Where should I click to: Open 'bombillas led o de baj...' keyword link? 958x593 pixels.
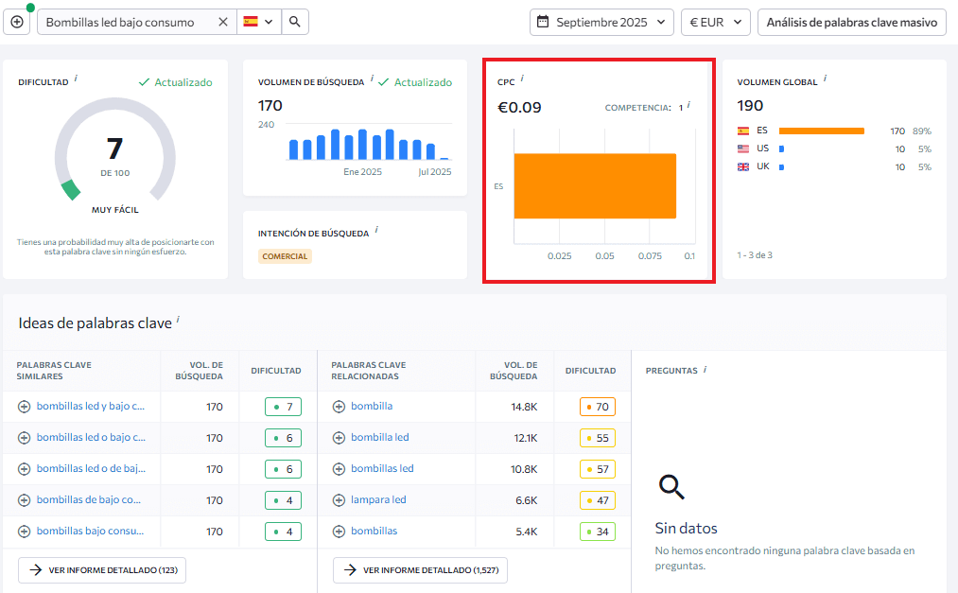[x=91, y=468]
